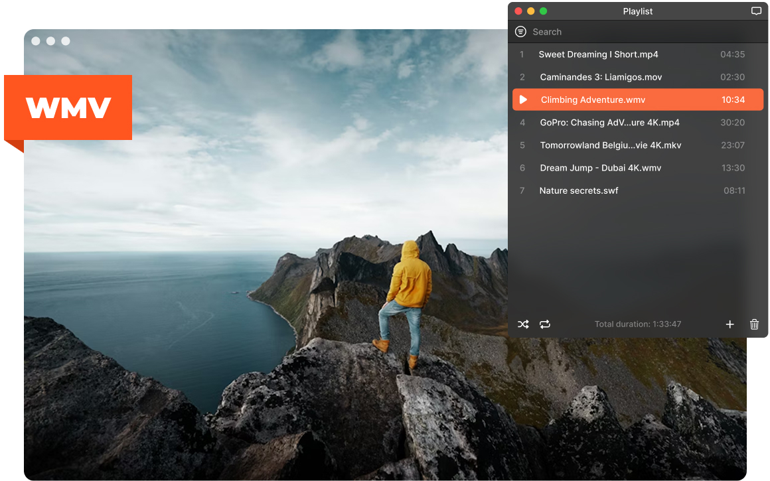
Task: Select GoPro: Chasing AdV...ure 4K.mp4
Action: tap(637, 123)
